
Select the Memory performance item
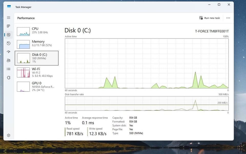[x=37, y=44]
